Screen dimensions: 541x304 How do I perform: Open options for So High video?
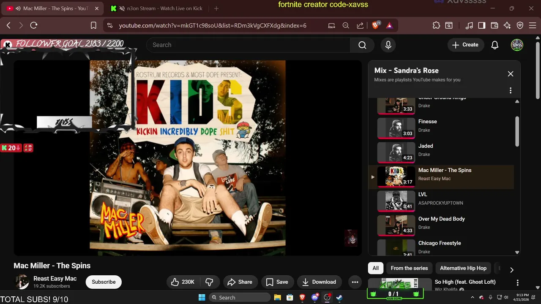click(x=517, y=282)
